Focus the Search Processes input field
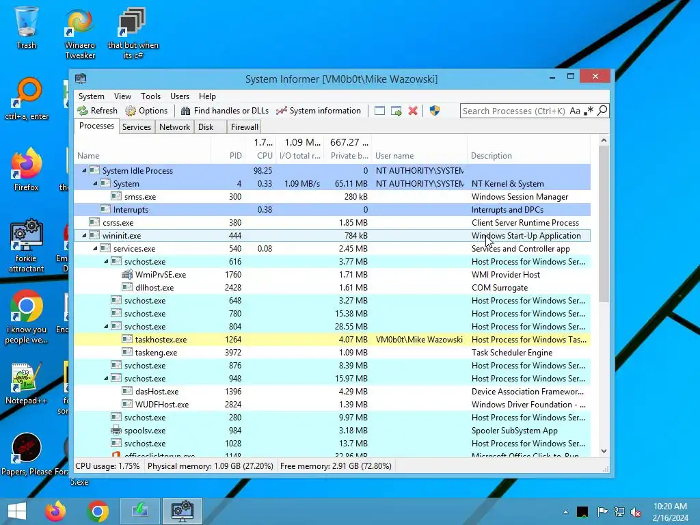Image resolution: width=700 pixels, height=525 pixels. pos(514,111)
